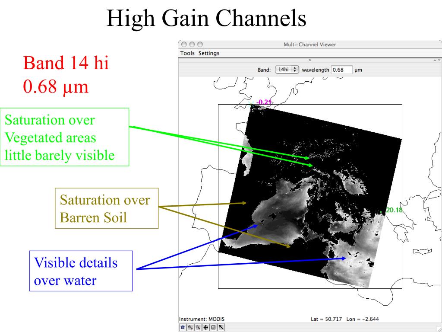Select the zoom in magnifier tool

(x=190, y=328)
